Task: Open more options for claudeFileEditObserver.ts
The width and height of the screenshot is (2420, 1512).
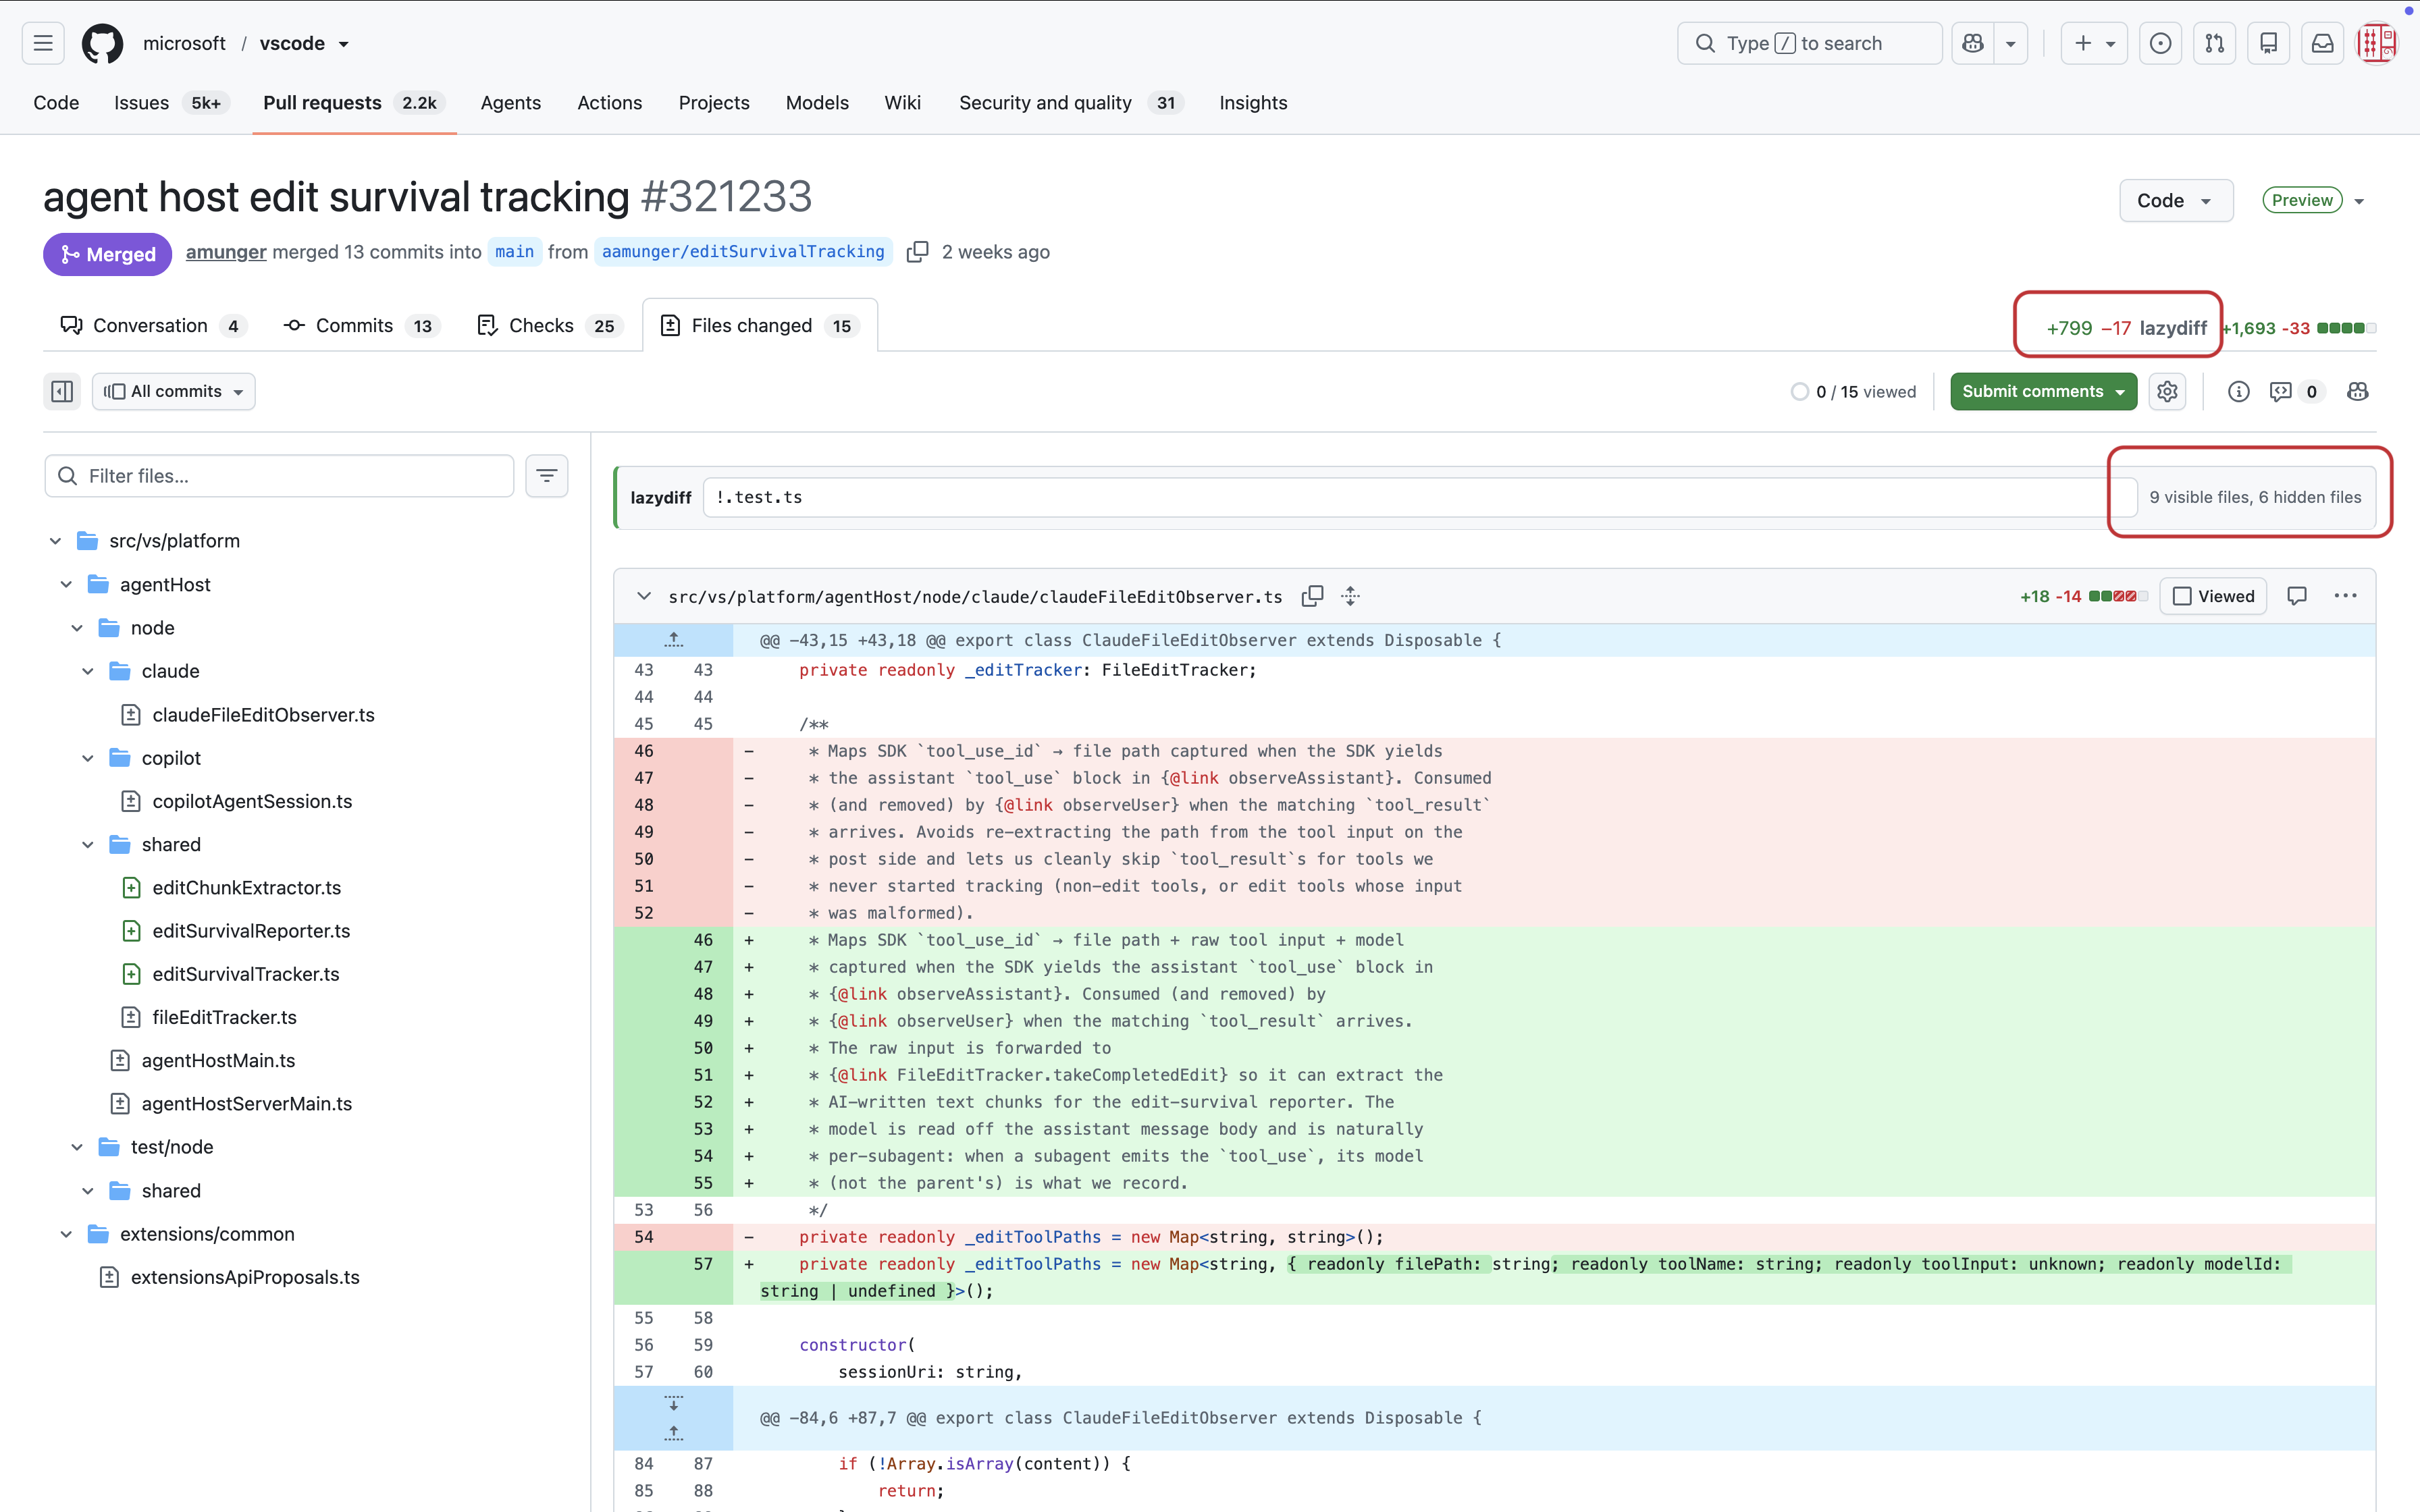Action: click(2345, 596)
